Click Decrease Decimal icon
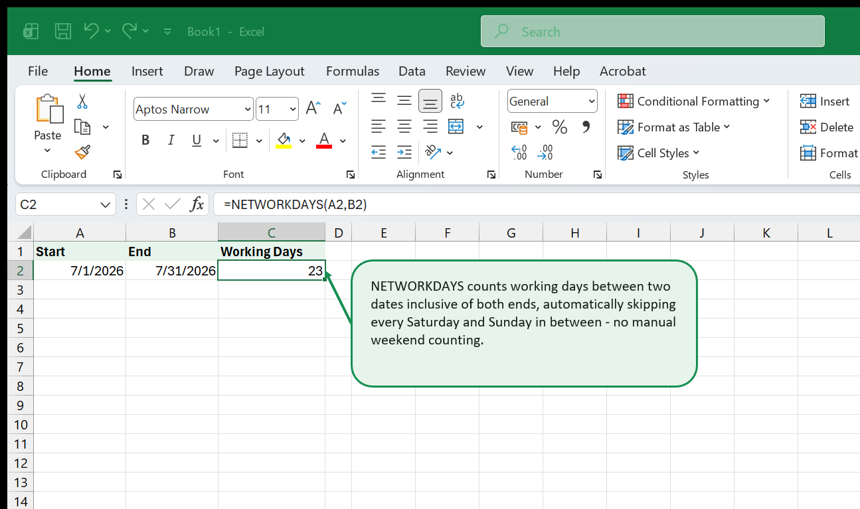This screenshot has height=509, width=860. (545, 153)
